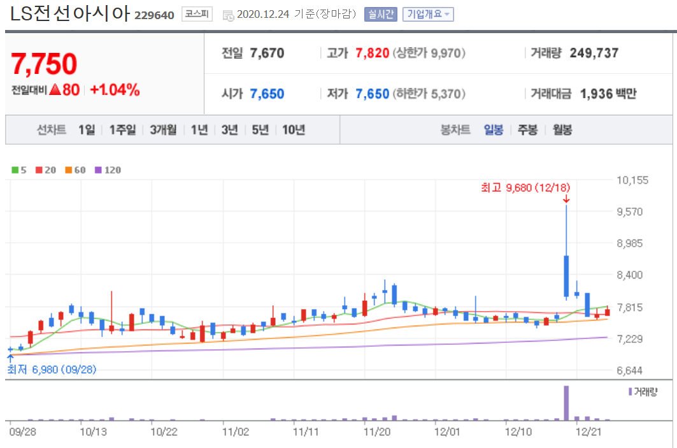
Task: Click the purple 거래량 legend marker
Action: click(x=631, y=392)
